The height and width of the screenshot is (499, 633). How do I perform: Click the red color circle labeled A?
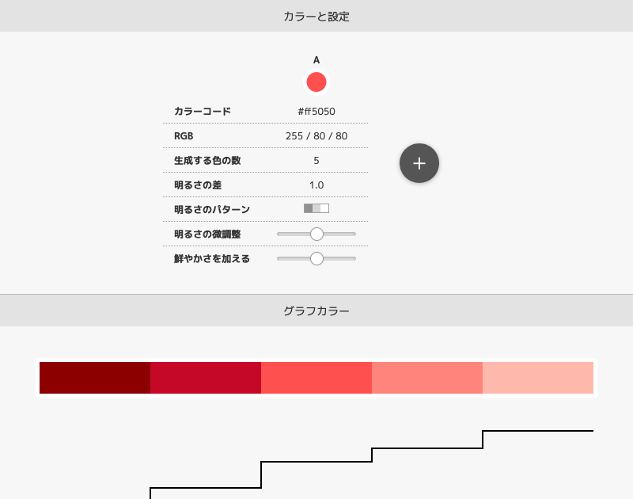pos(316,82)
